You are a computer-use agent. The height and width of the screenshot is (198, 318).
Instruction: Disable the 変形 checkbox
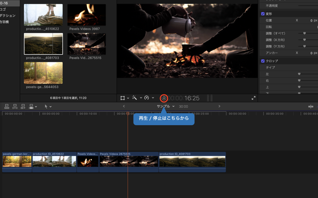coord(263,14)
